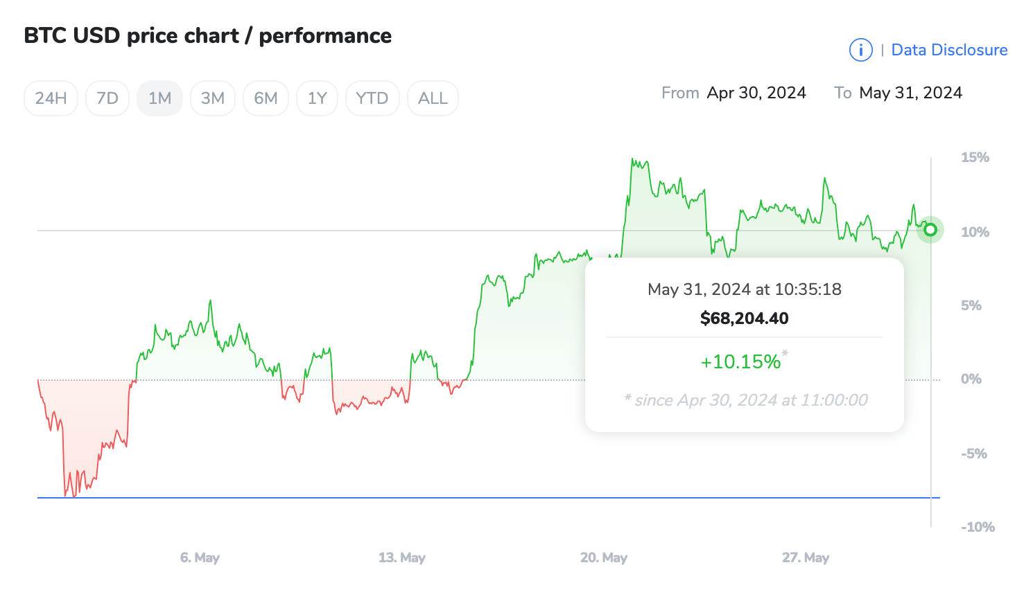Click the 20. May axis label
Viewport: 1033px width, 601px height.
(x=604, y=557)
